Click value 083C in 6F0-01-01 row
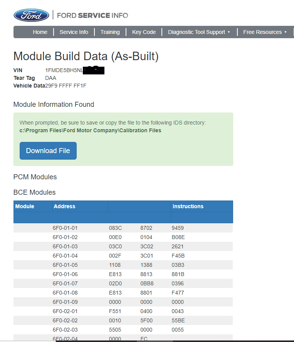The image size is (294, 342). coord(115,228)
